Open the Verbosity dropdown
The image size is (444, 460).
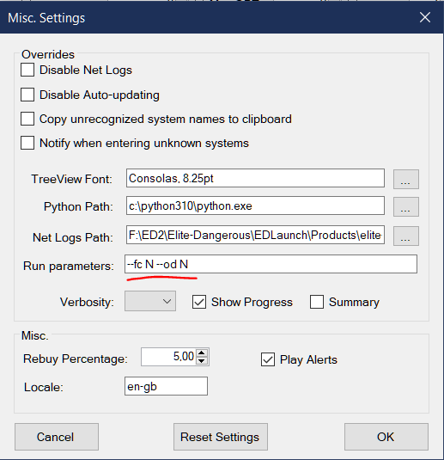[150, 301]
